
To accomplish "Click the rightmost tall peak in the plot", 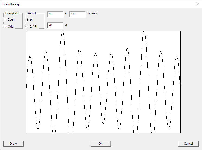I will pyautogui.click(x=144, y=32).
